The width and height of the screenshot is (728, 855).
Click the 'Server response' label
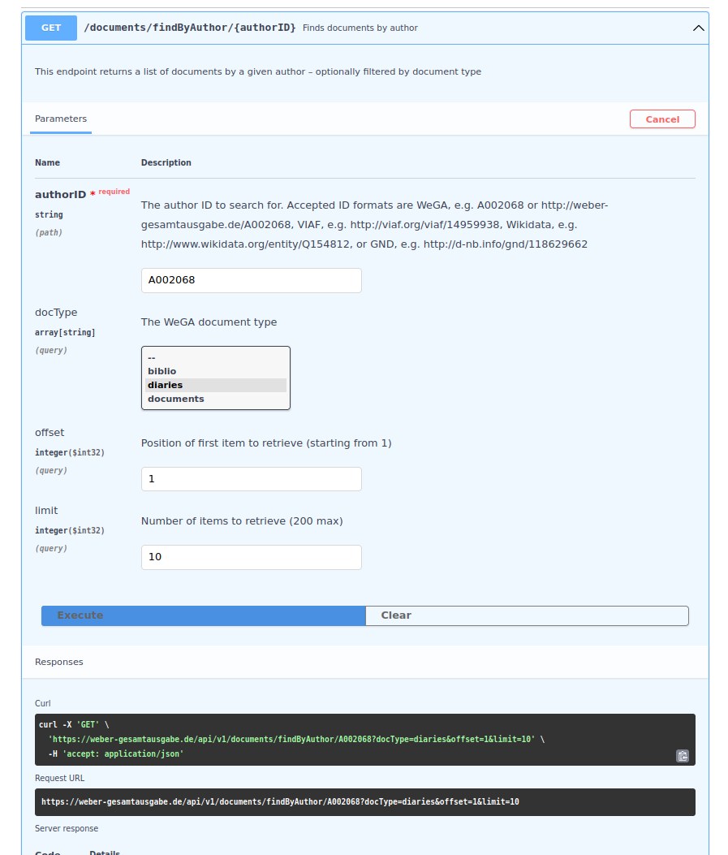pos(67,828)
